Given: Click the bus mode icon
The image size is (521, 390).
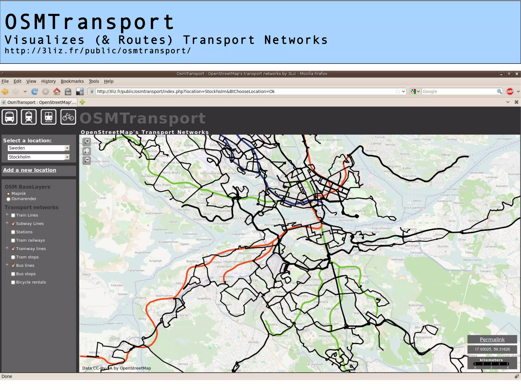Looking at the screenshot, I should point(10,117).
